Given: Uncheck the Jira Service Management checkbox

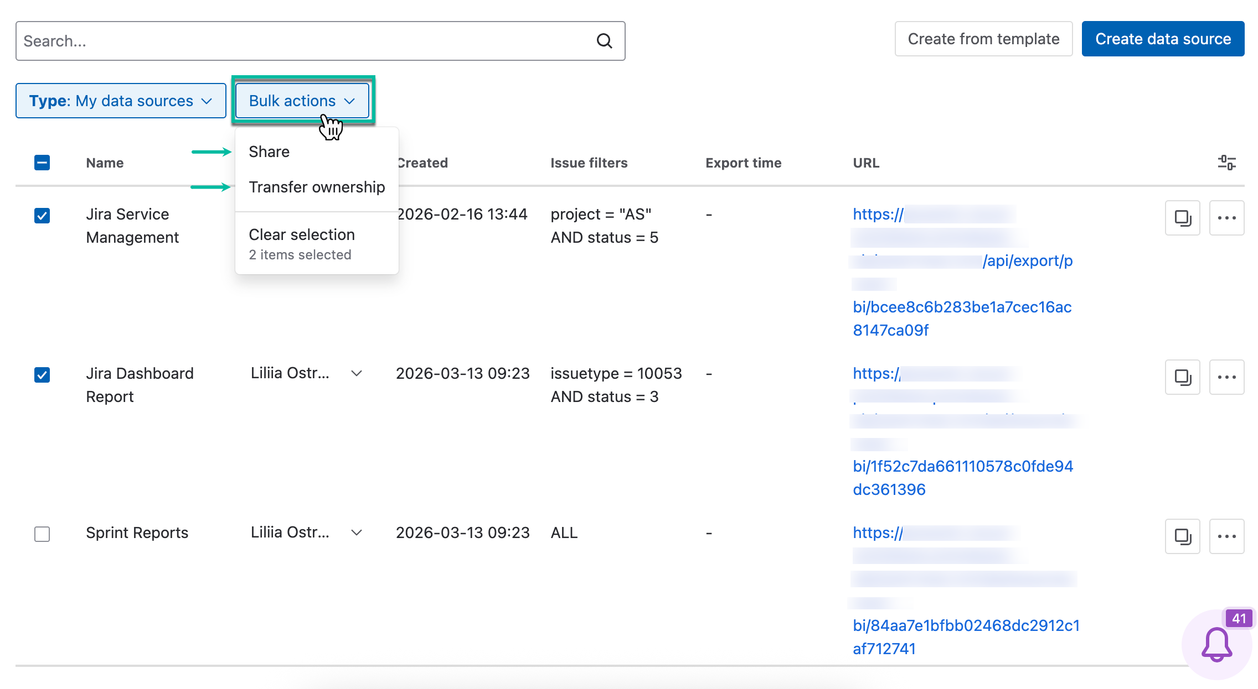Looking at the screenshot, I should point(42,216).
